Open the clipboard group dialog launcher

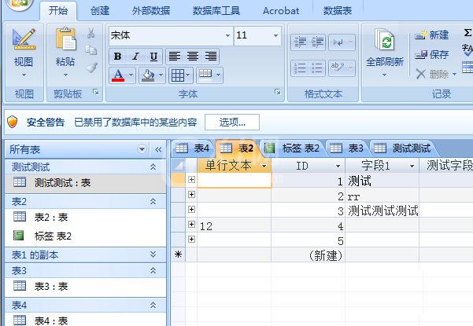click(96, 92)
